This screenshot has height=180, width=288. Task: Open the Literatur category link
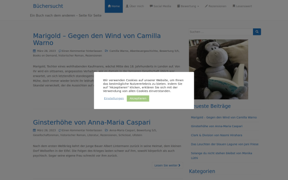coord(93,135)
